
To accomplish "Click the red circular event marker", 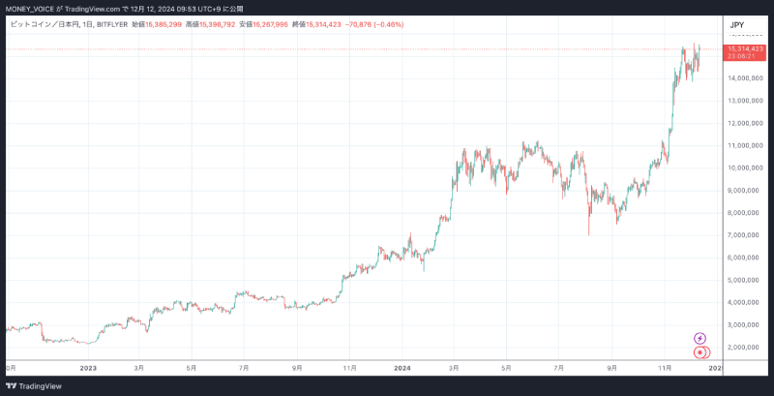I will point(700,352).
